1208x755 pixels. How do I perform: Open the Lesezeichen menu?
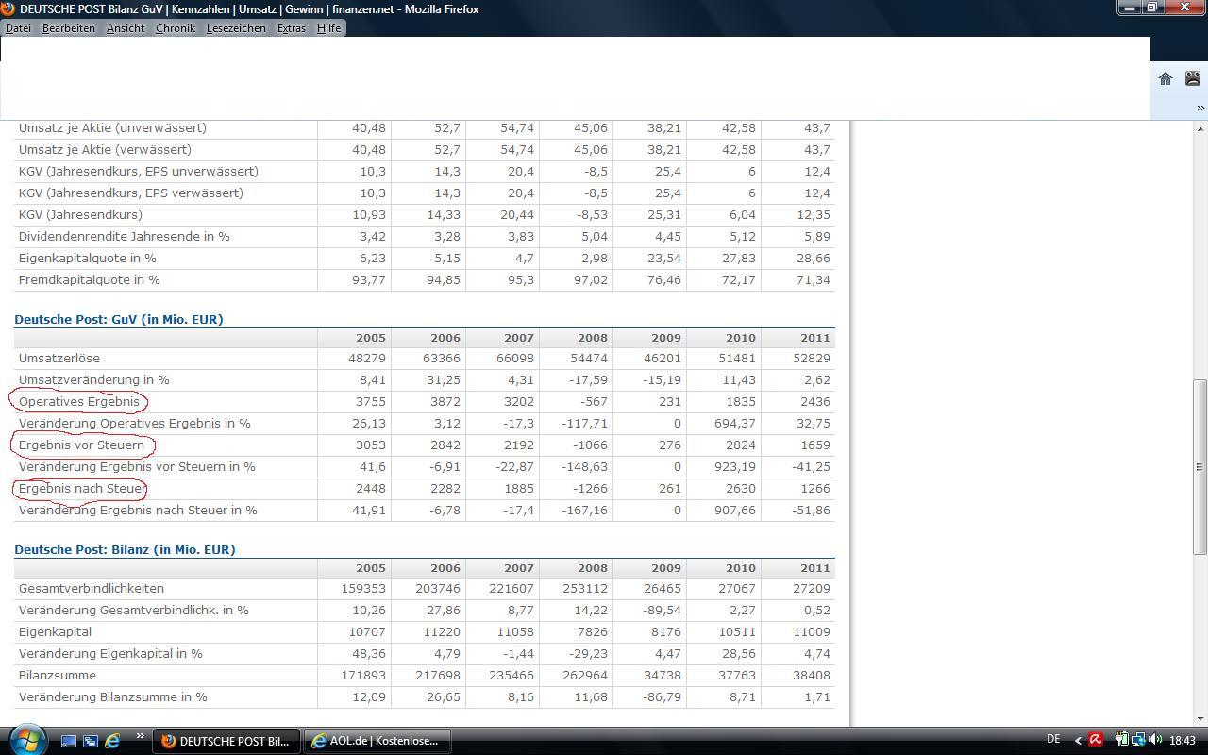click(x=236, y=28)
